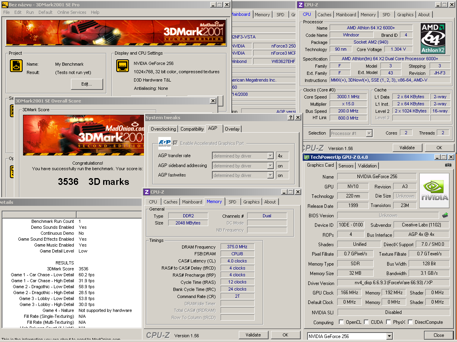Open the Default menu in 3DMark2001
The image size is (457, 342).
[46, 12]
